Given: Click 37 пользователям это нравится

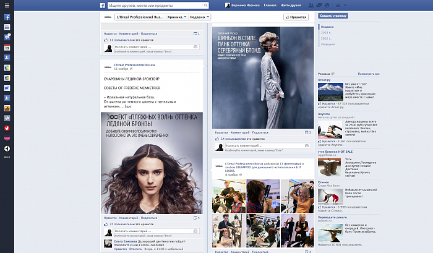Looking at the screenshot, I should click(x=131, y=225).
